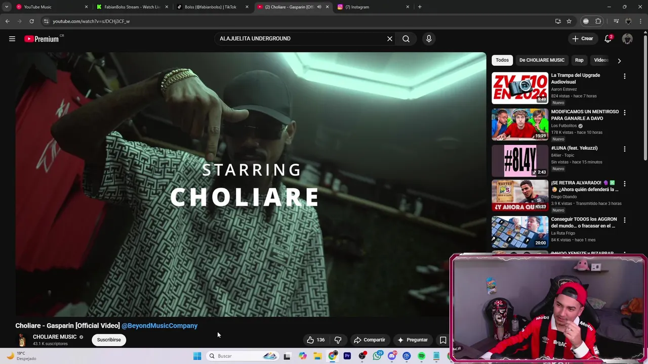Open the YouTube guide hamburger menu
648x364 pixels.
(12, 39)
